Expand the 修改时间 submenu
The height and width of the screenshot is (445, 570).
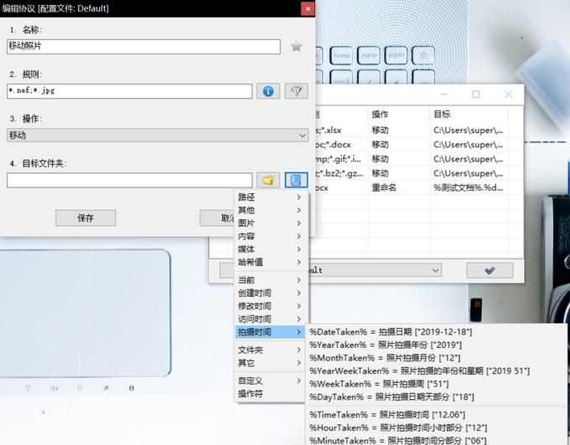coord(270,306)
